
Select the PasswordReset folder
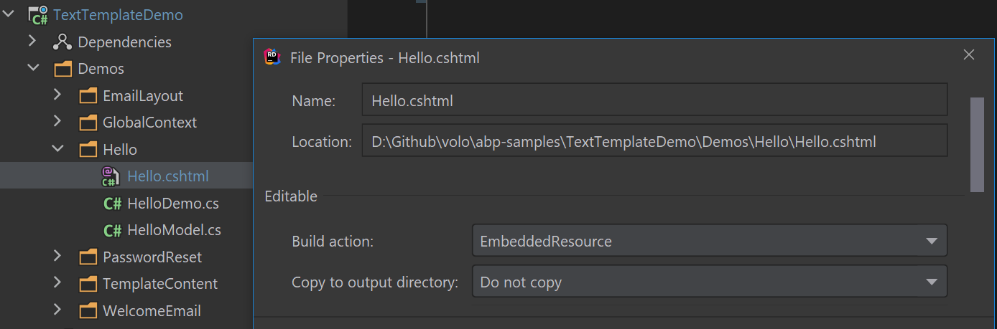[x=152, y=257]
